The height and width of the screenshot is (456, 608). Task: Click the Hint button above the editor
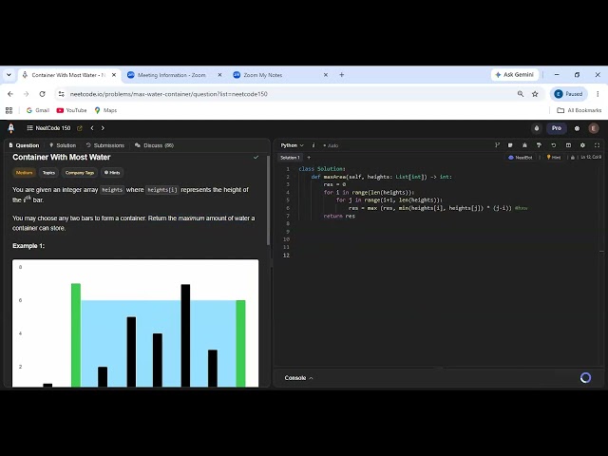click(553, 158)
